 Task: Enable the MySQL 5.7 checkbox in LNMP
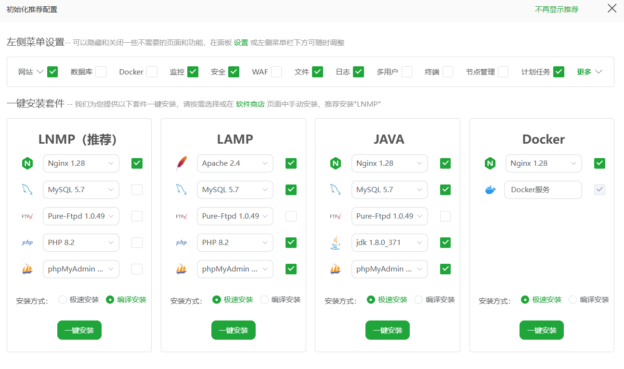pyautogui.click(x=137, y=190)
